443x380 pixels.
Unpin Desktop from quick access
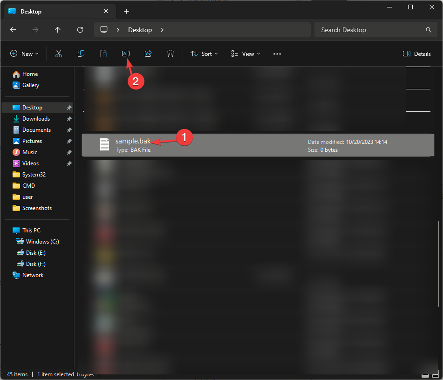click(x=69, y=108)
